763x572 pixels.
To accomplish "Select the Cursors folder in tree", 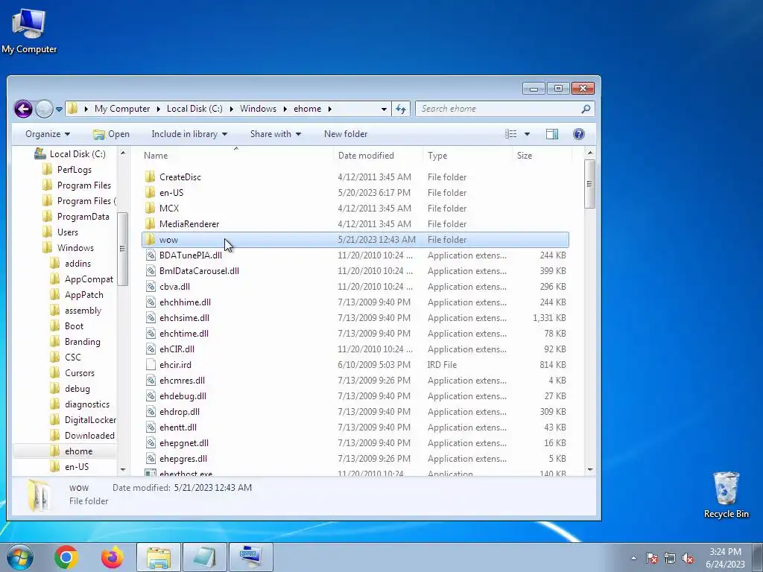I will 79,373.
